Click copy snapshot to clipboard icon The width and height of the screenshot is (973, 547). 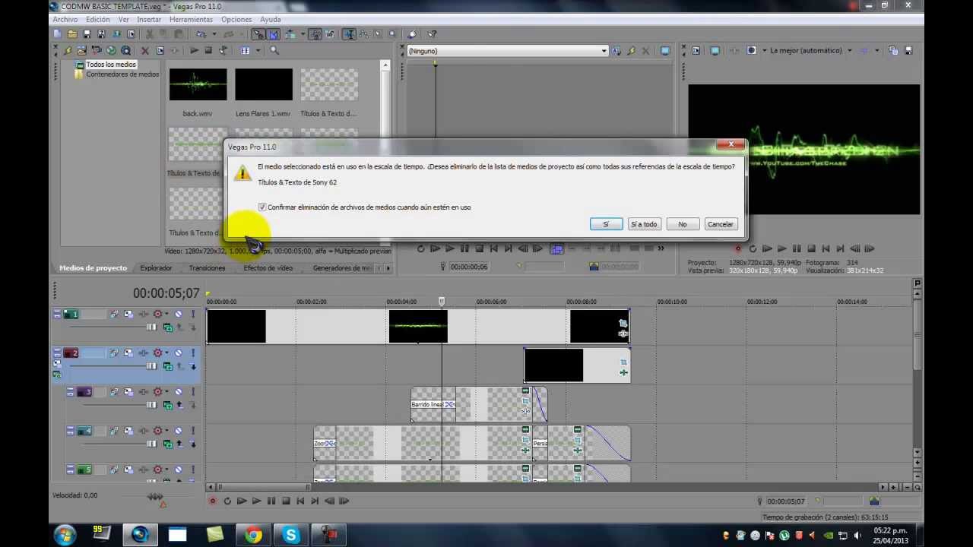(x=893, y=51)
